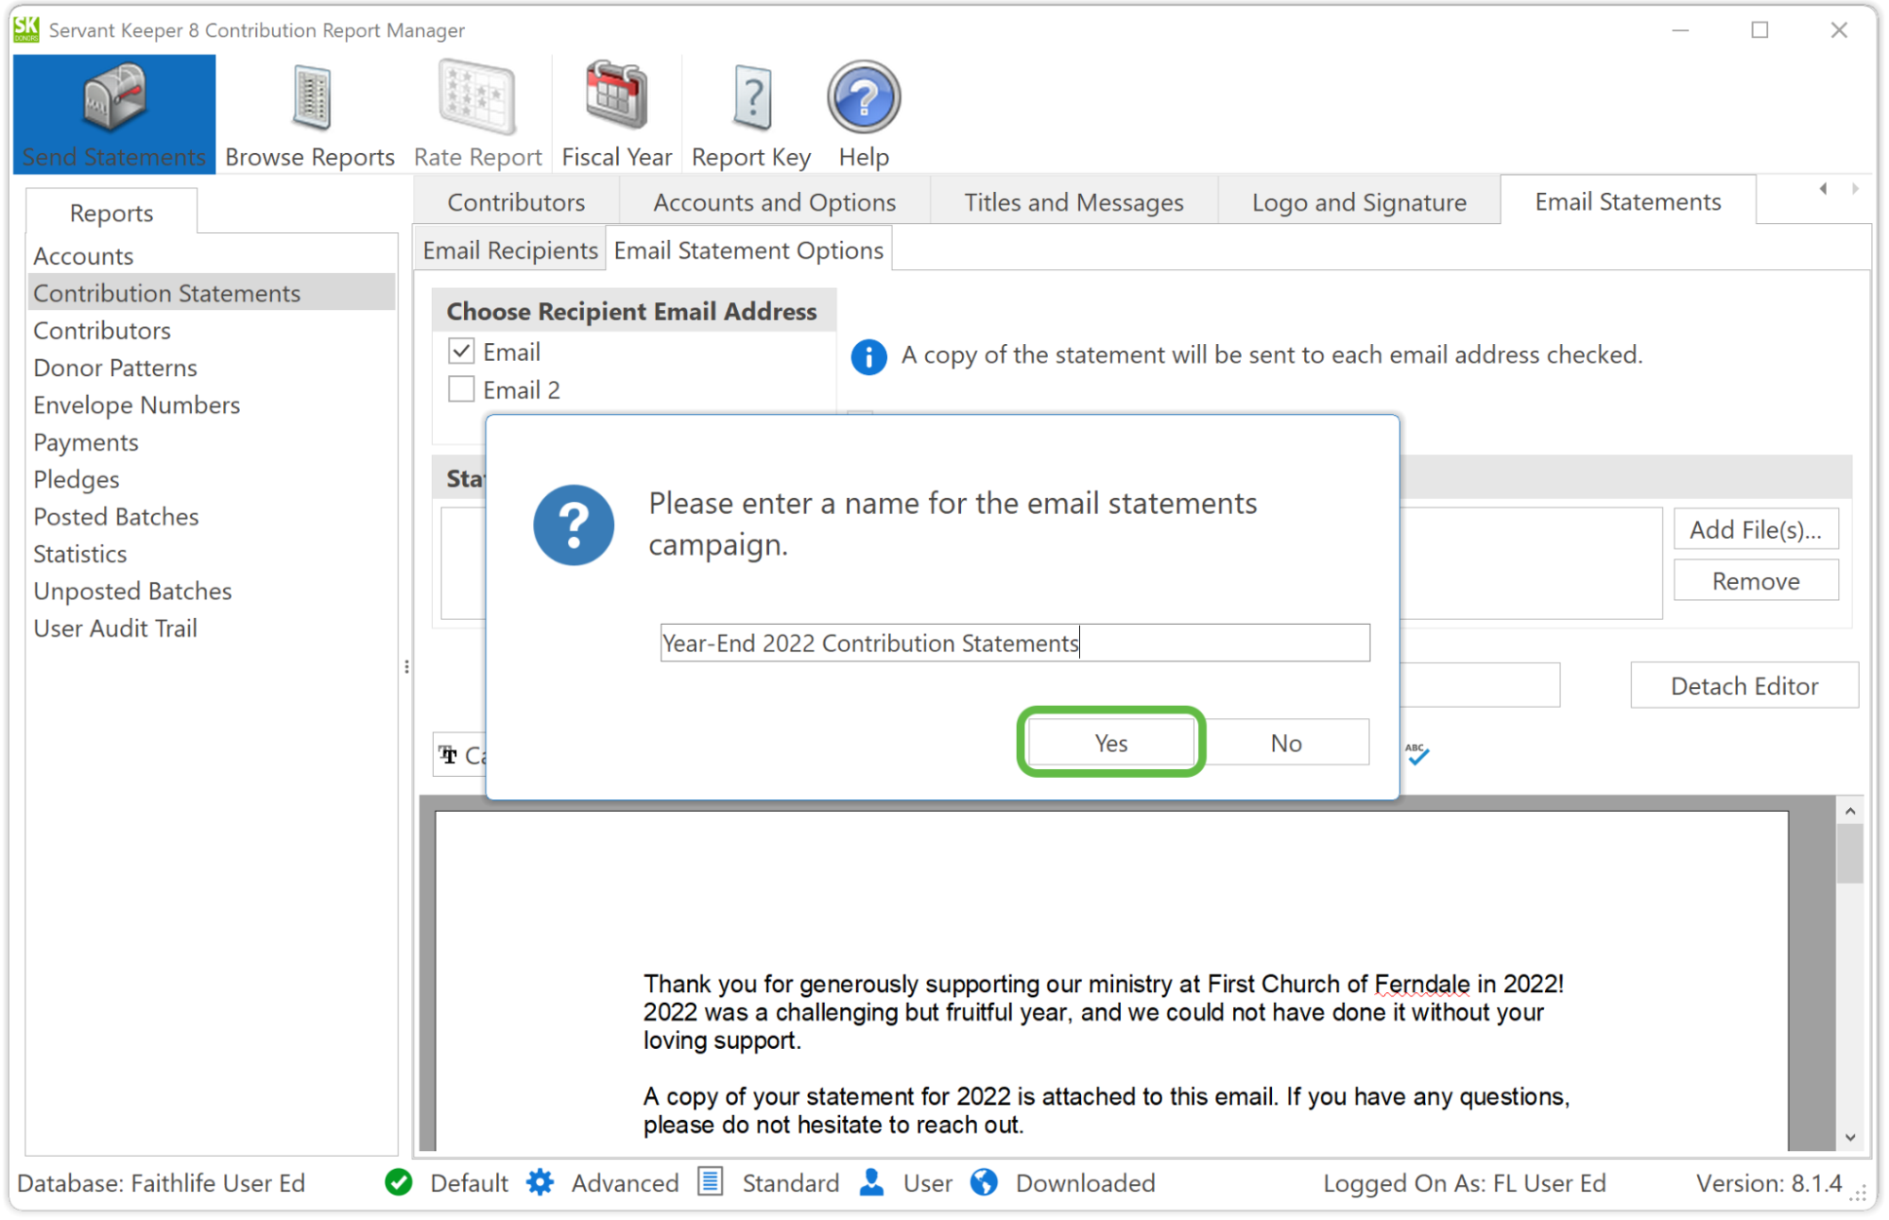Select the Email Statement Options subtab
Screen dimensions: 1889x1220
pos(748,250)
